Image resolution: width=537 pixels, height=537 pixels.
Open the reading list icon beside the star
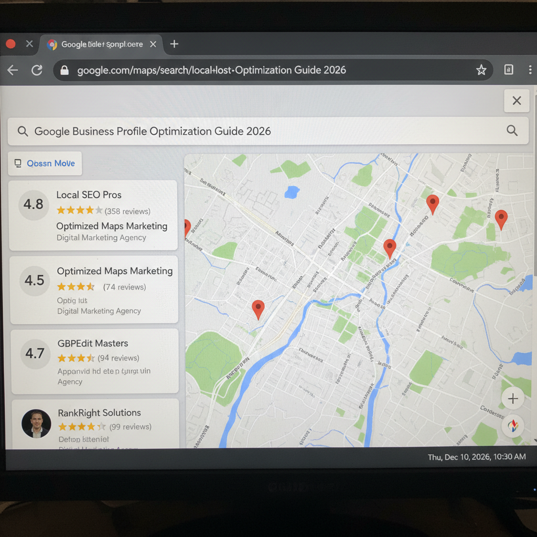tap(509, 70)
